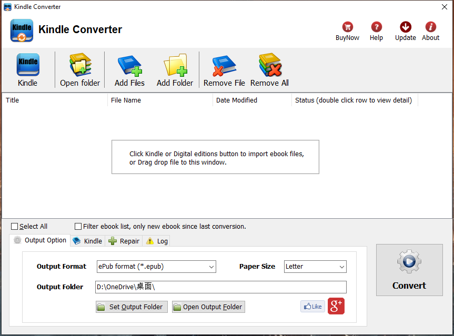Viewport: 454px width, 336px height.
Task: Tick the Select All checkbox
Action: (14, 226)
